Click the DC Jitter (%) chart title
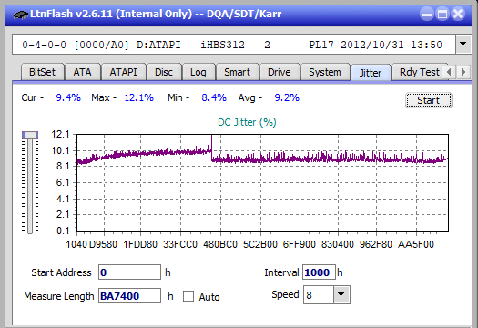This screenshot has width=478, height=328. click(247, 122)
